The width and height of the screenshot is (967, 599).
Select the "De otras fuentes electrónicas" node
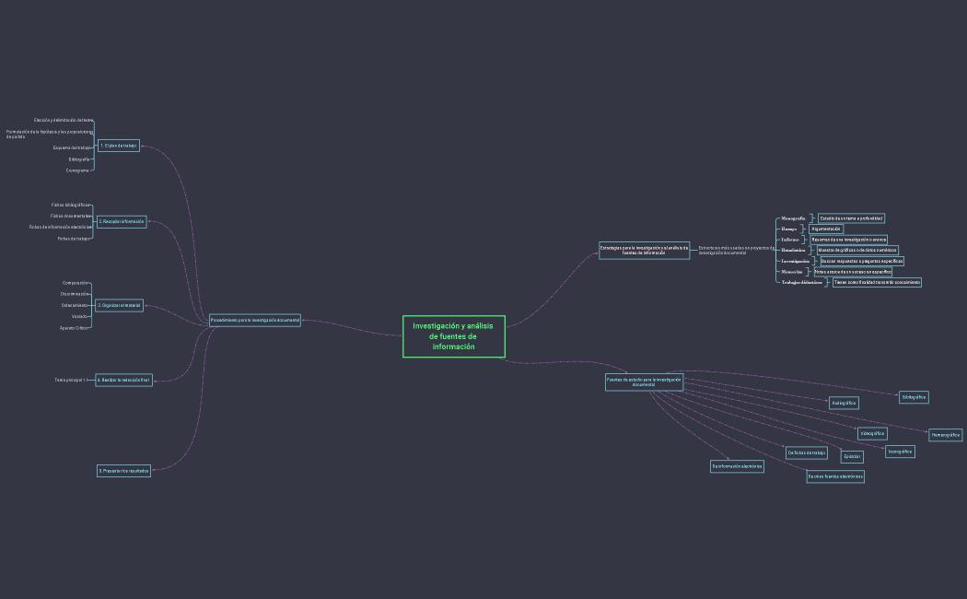point(835,476)
